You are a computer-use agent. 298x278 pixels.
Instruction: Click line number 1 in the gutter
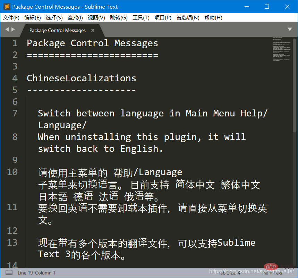coord(15,43)
